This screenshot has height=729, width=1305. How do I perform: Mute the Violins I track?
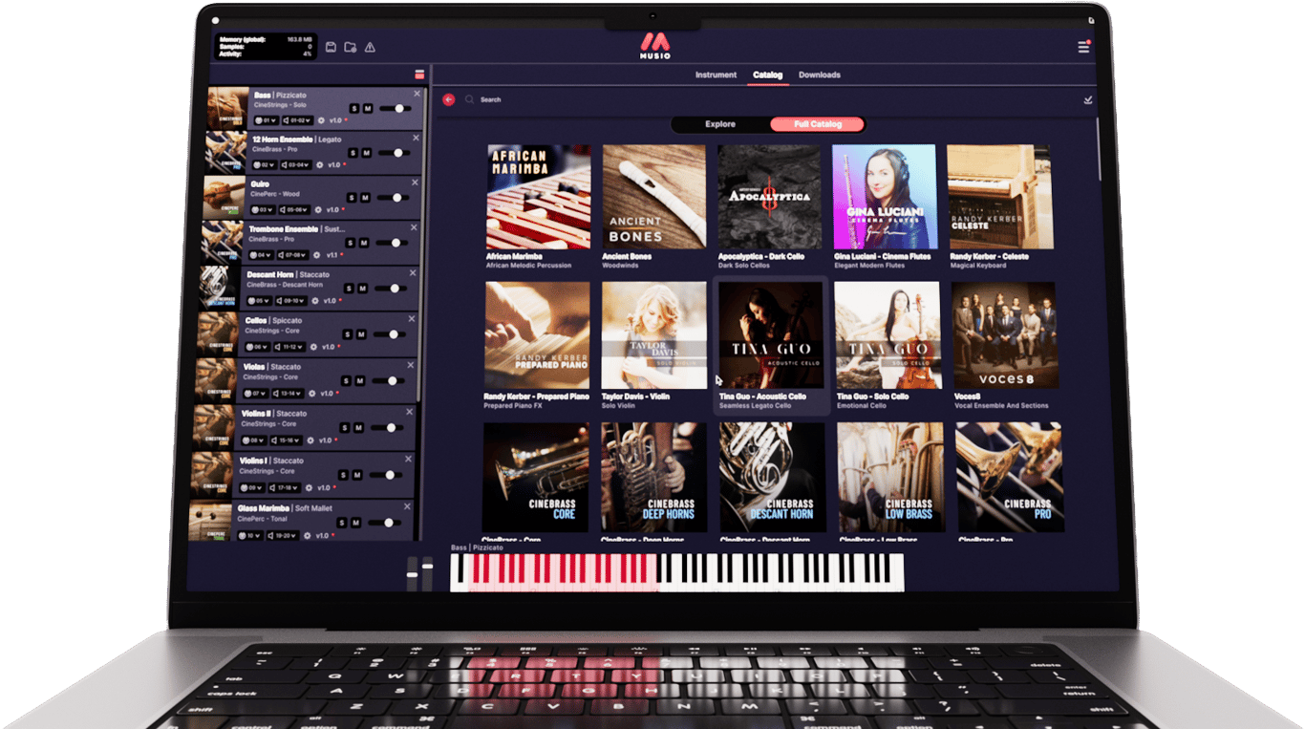pos(357,475)
